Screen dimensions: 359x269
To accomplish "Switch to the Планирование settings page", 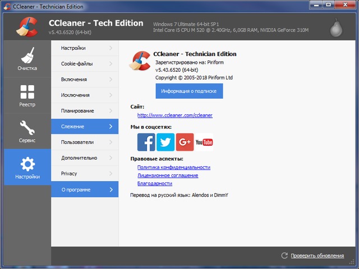I will coord(85,111).
